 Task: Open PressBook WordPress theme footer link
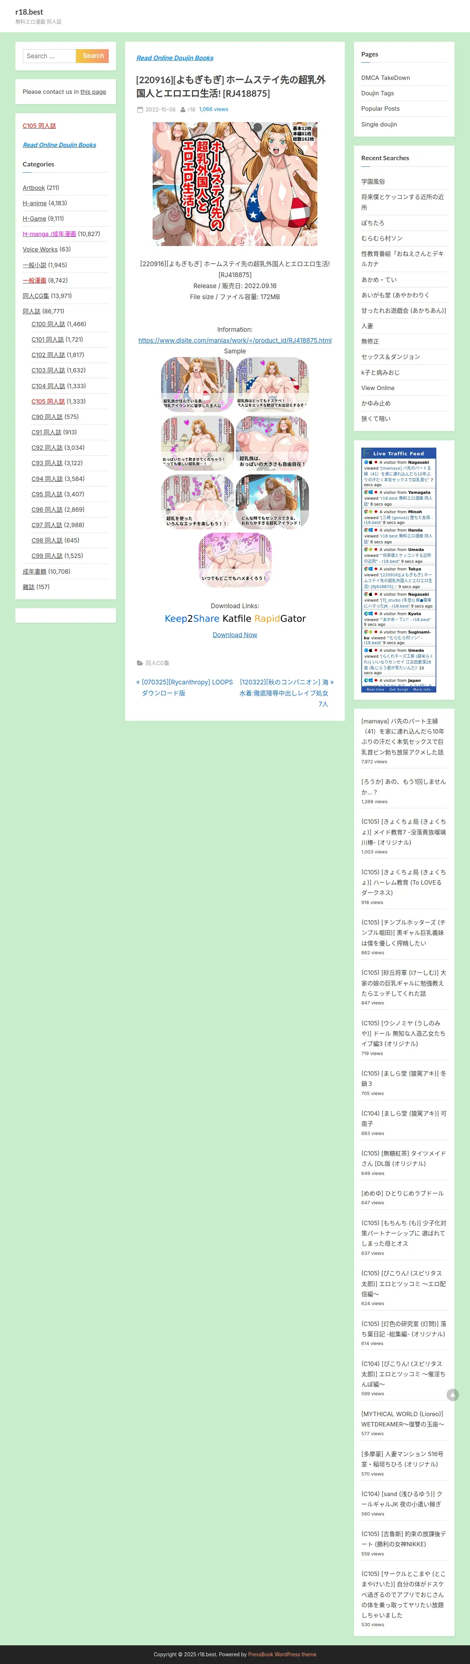(282, 1654)
